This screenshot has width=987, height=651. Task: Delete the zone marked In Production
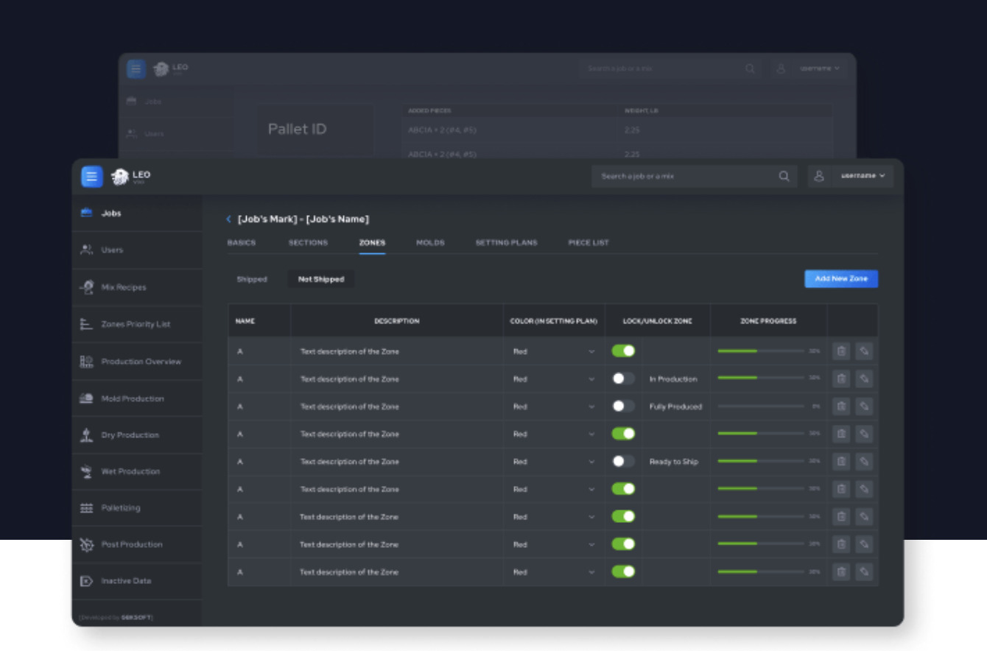click(841, 379)
